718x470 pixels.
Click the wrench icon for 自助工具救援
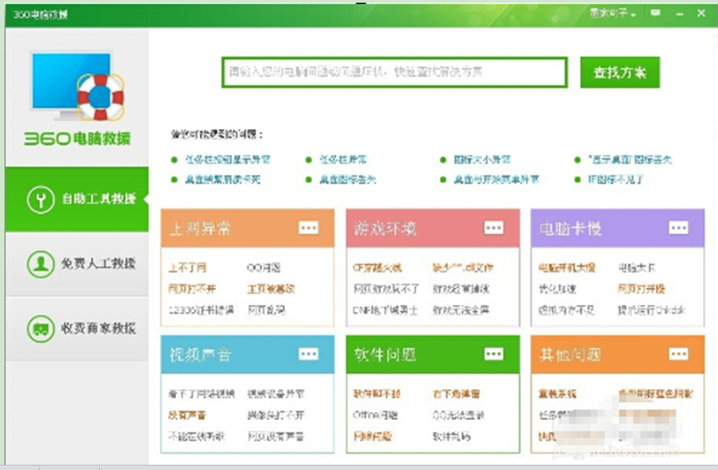coord(41,200)
